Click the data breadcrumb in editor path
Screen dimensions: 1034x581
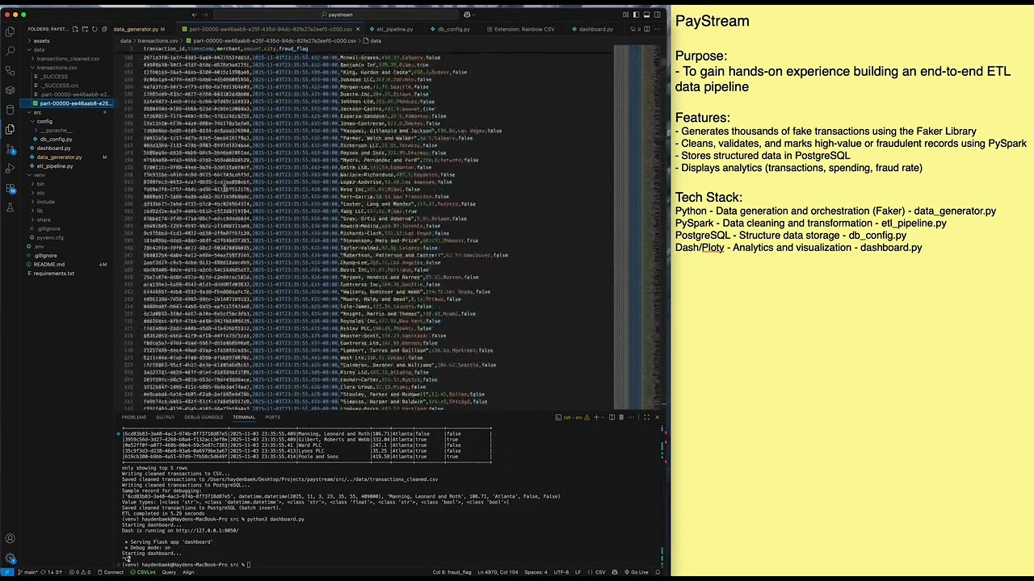126,40
